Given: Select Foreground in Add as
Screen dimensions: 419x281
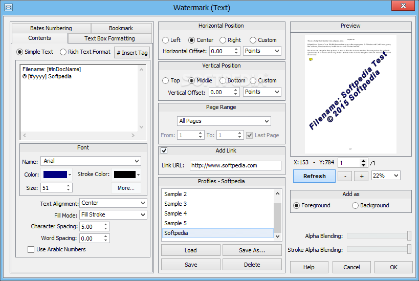Looking at the screenshot, I should click(x=312, y=205).
